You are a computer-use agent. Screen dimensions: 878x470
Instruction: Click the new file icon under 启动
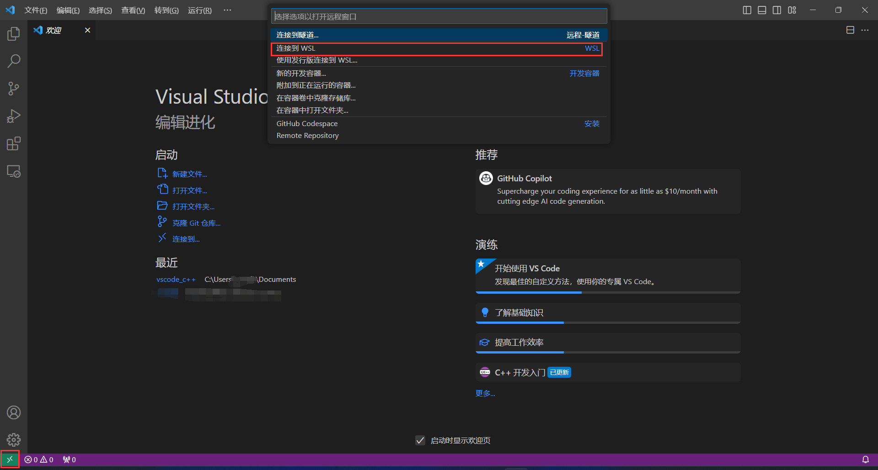click(x=162, y=173)
